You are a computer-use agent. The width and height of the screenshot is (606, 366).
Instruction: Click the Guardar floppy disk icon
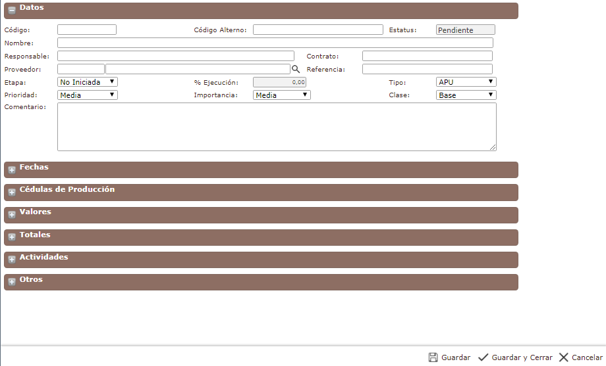click(433, 357)
